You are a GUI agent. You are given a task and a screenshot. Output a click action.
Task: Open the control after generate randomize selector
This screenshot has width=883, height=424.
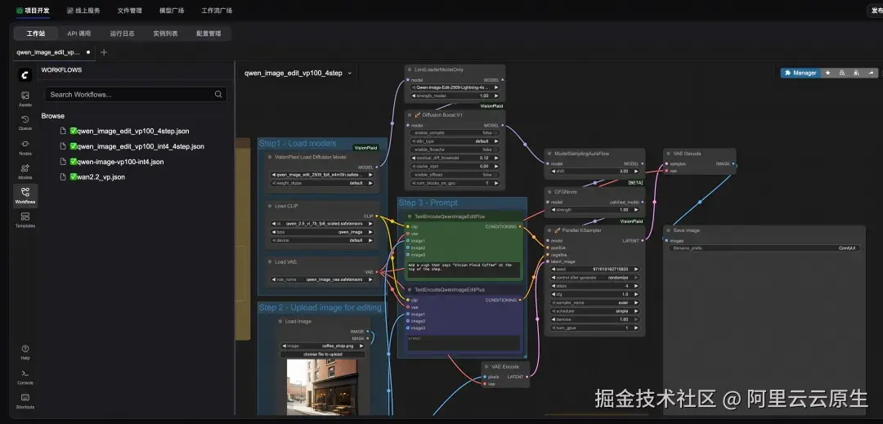tap(594, 278)
